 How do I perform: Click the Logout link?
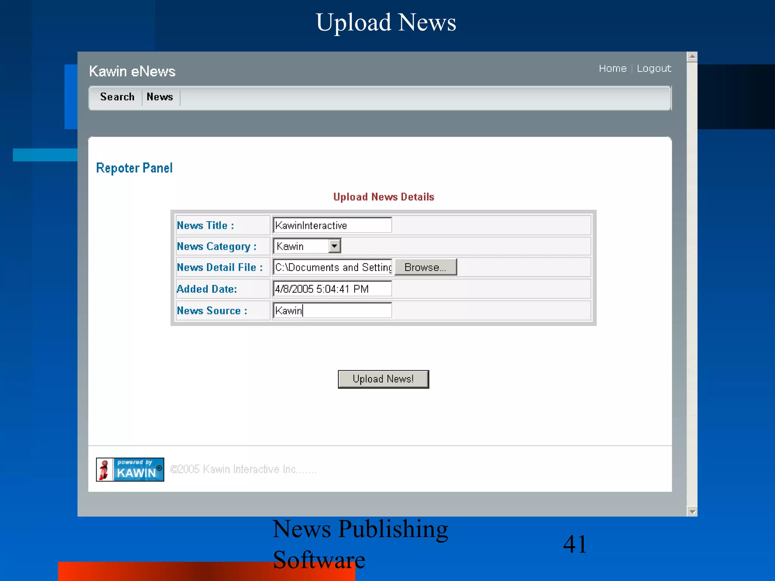pos(654,68)
